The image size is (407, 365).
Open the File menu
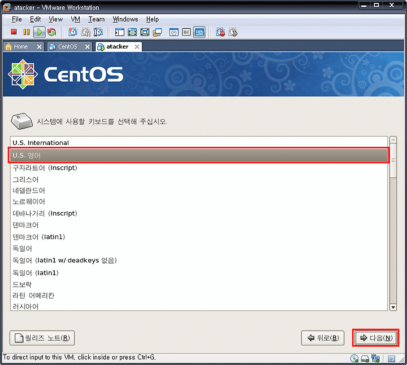click(x=17, y=19)
